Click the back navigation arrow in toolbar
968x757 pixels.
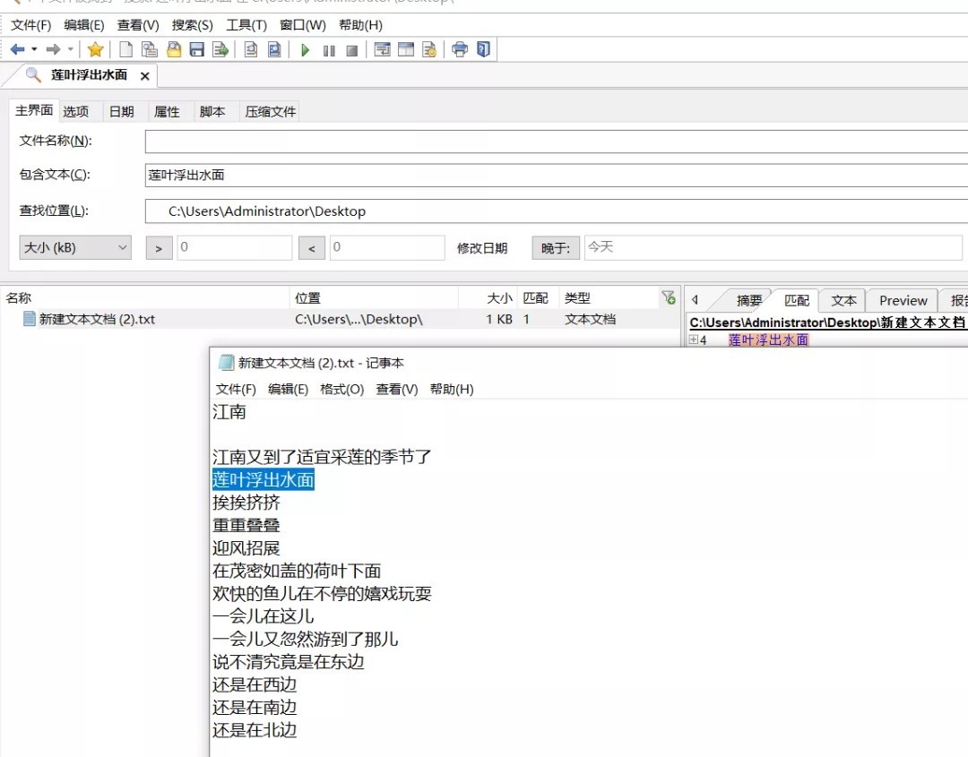(x=17, y=50)
